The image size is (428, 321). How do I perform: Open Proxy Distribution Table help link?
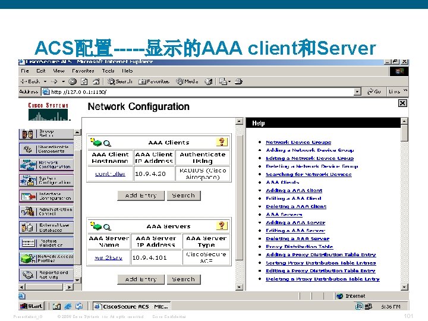tap(300, 247)
